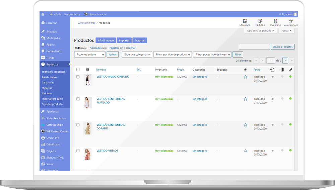
Task: Open Etiquetas submenu item
Action: pos(47,88)
